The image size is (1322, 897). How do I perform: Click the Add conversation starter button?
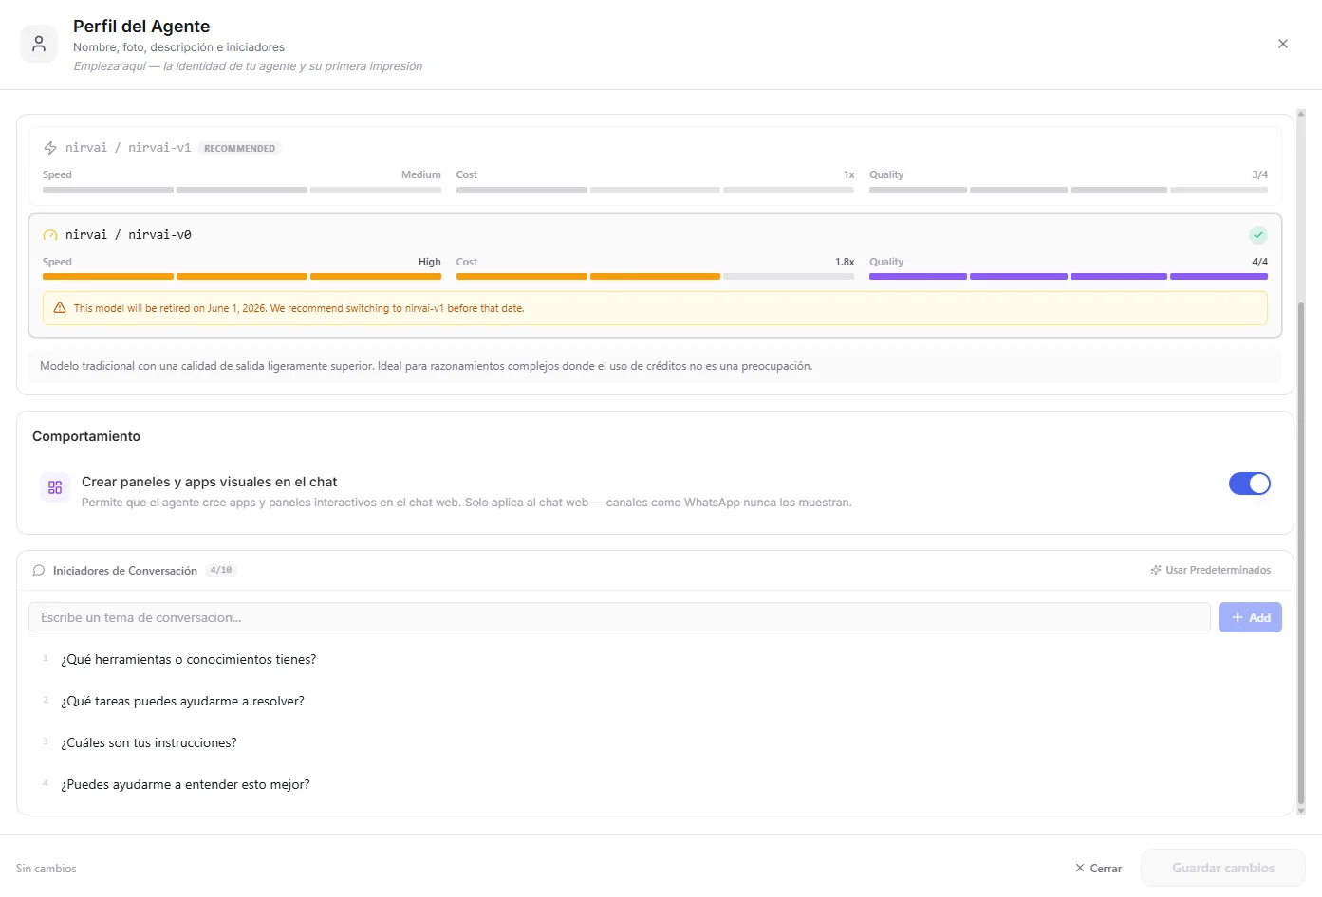point(1251,617)
